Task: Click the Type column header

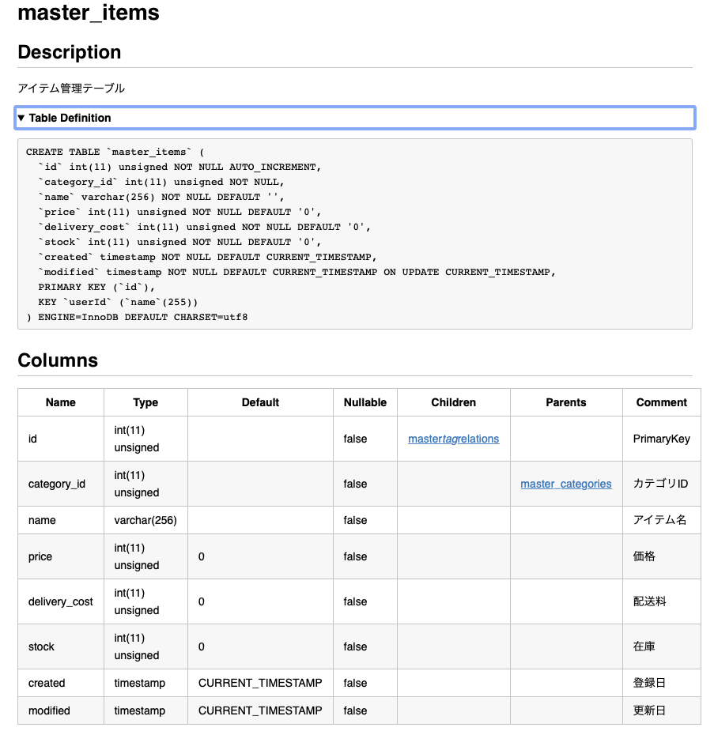Action: [x=145, y=402]
